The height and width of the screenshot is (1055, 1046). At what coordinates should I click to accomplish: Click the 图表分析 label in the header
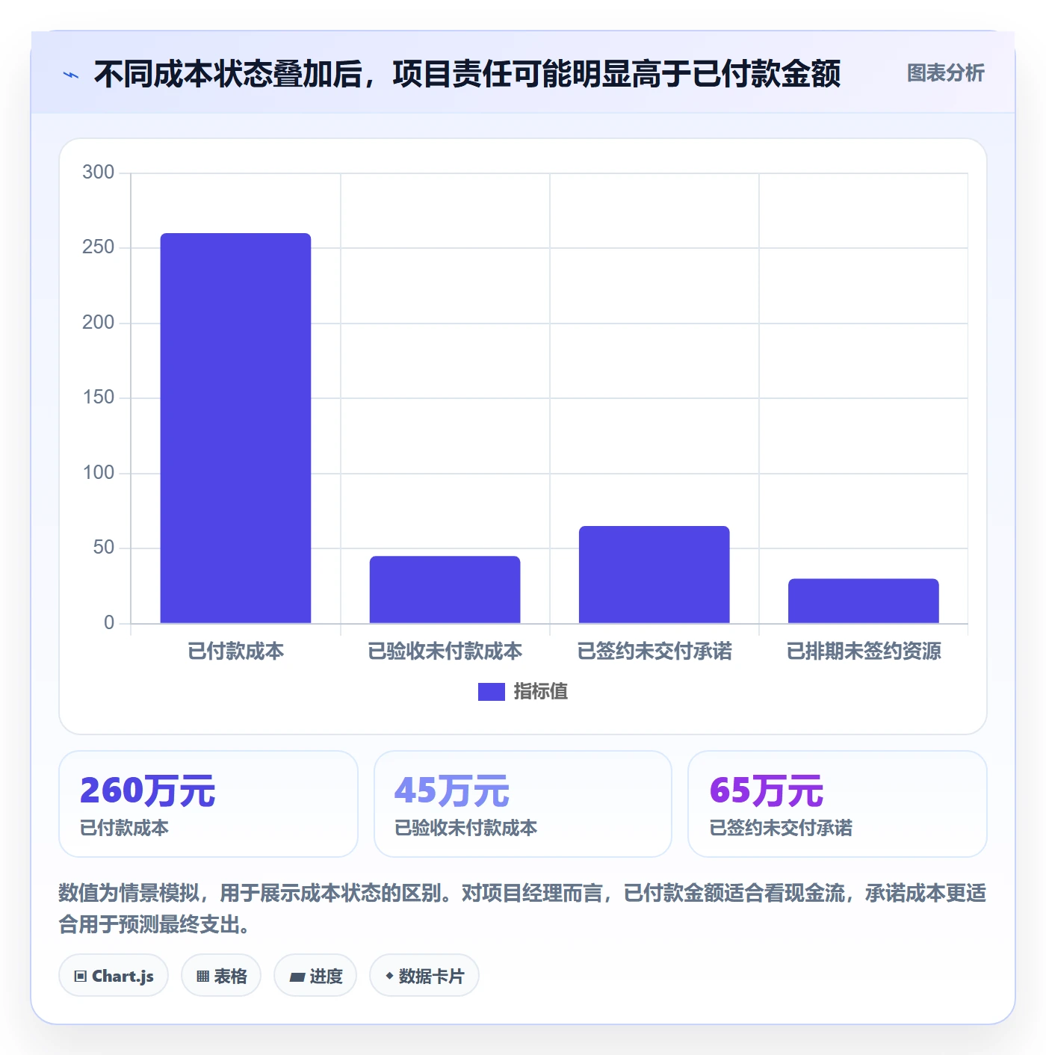(945, 73)
